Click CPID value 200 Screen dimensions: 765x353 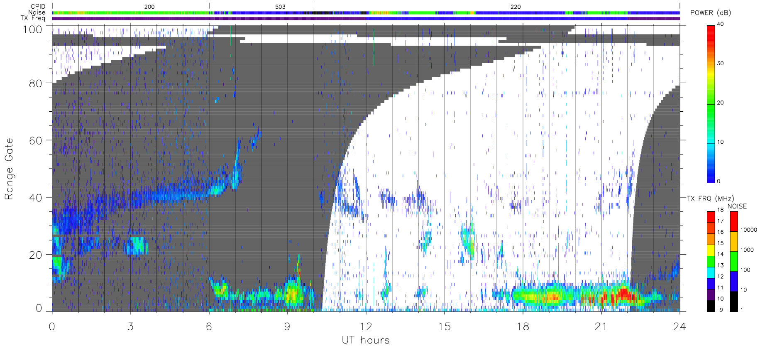coord(149,7)
